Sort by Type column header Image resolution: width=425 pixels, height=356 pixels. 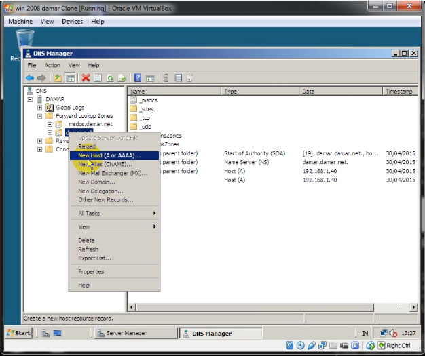coord(260,92)
